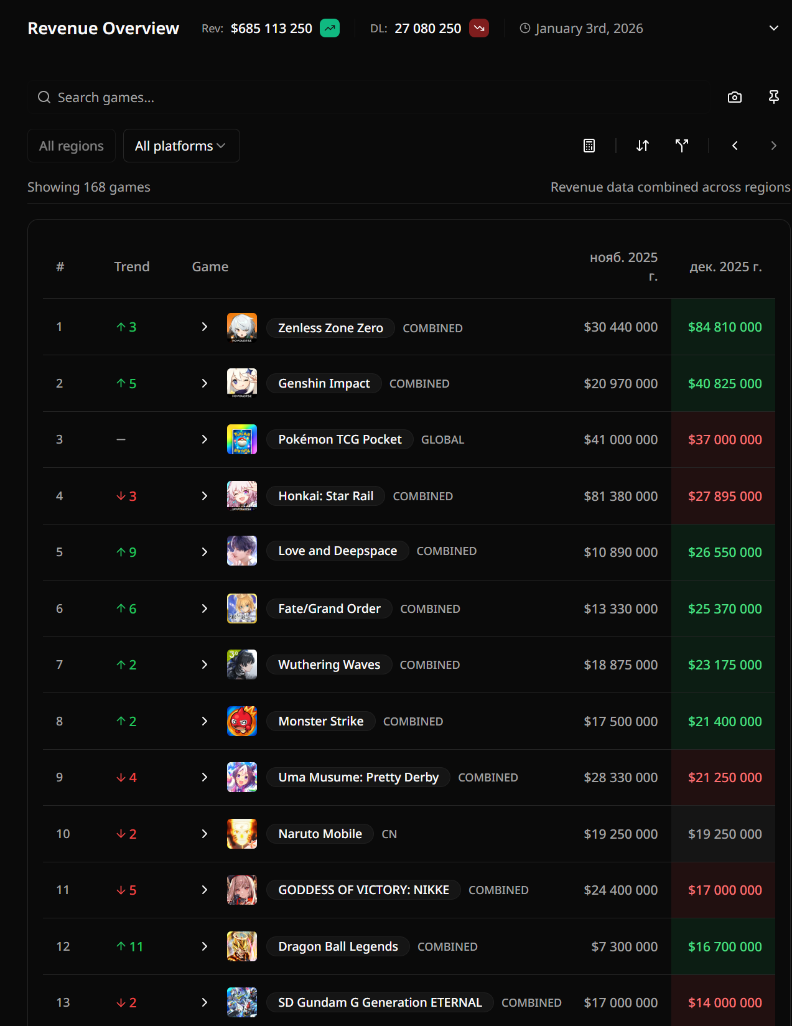Image resolution: width=792 pixels, height=1026 pixels.
Task: Expand the Naruto Mobile row details
Action: [204, 834]
